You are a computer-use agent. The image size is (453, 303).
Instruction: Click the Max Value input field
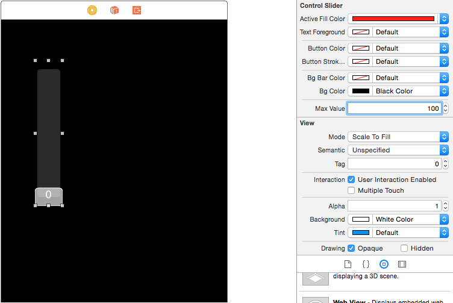pyautogui.click(x=395, y=108)
